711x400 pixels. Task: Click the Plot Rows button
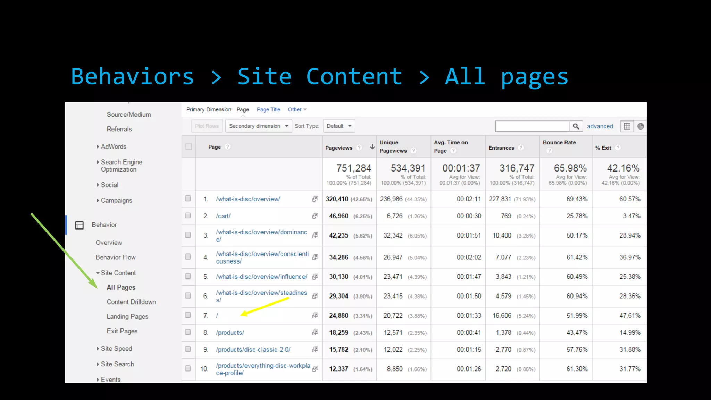[207, 126]
